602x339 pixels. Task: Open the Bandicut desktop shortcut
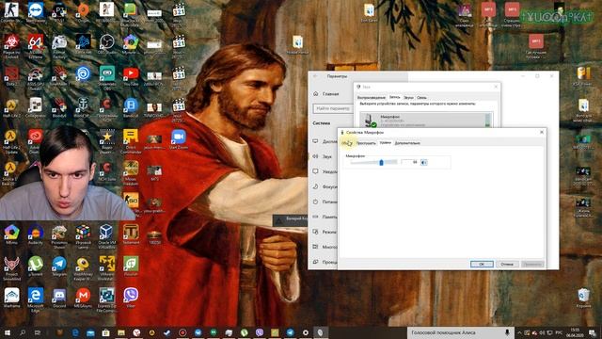tap(131, 107)
